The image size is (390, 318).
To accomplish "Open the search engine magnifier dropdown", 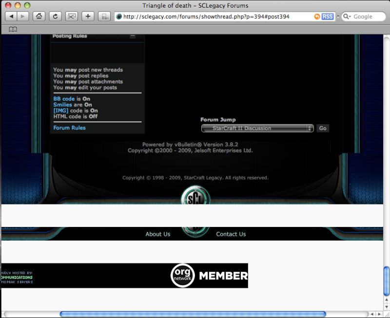I will click(x=347, y=17).
